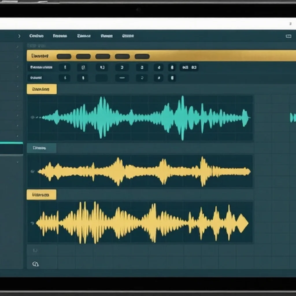Click the rectangle icon at toolbar's right end
Screen dimensions: 296x296
point(288,36)
